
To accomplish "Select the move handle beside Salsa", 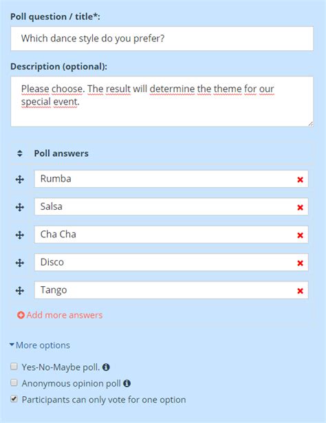I will (x=20, y=207).
